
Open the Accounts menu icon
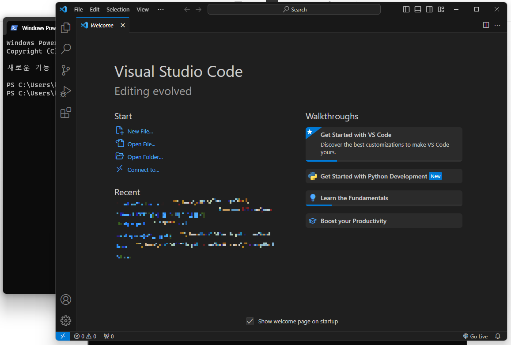(x=65, y=300)
